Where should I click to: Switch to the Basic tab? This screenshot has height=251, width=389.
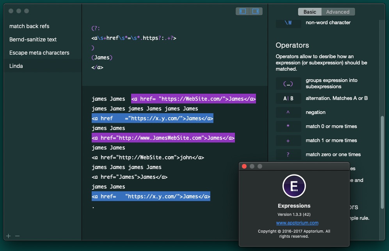point(310,12)
